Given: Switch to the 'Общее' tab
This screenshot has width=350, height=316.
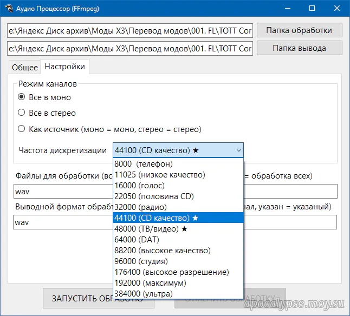Looking at the screenshot, I should point(25,67).
